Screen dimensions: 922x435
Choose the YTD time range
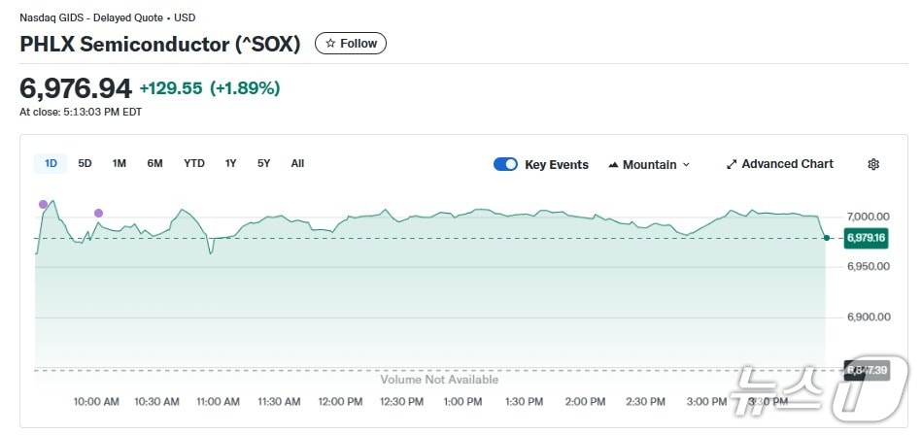click(194, 163)
